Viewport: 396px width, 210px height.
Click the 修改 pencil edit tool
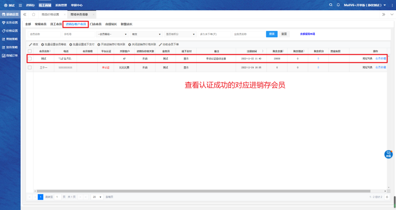coord(33,44)
